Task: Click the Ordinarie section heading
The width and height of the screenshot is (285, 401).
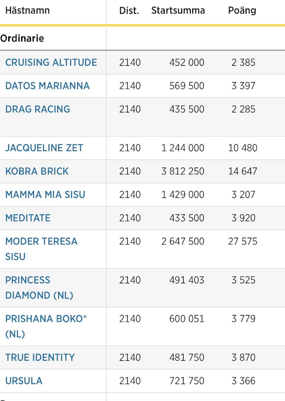Action: [22, 38]
